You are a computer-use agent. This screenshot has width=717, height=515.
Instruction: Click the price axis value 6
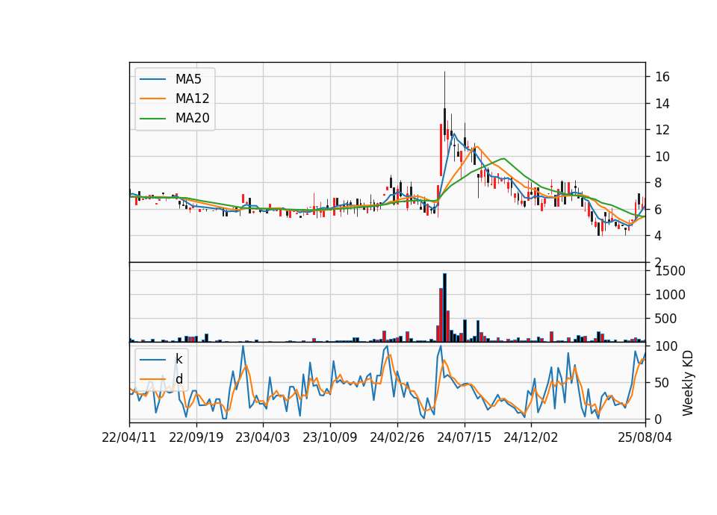pos(659,209)
